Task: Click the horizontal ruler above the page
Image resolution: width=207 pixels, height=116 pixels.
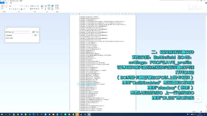Action: (x=103, y=14)
